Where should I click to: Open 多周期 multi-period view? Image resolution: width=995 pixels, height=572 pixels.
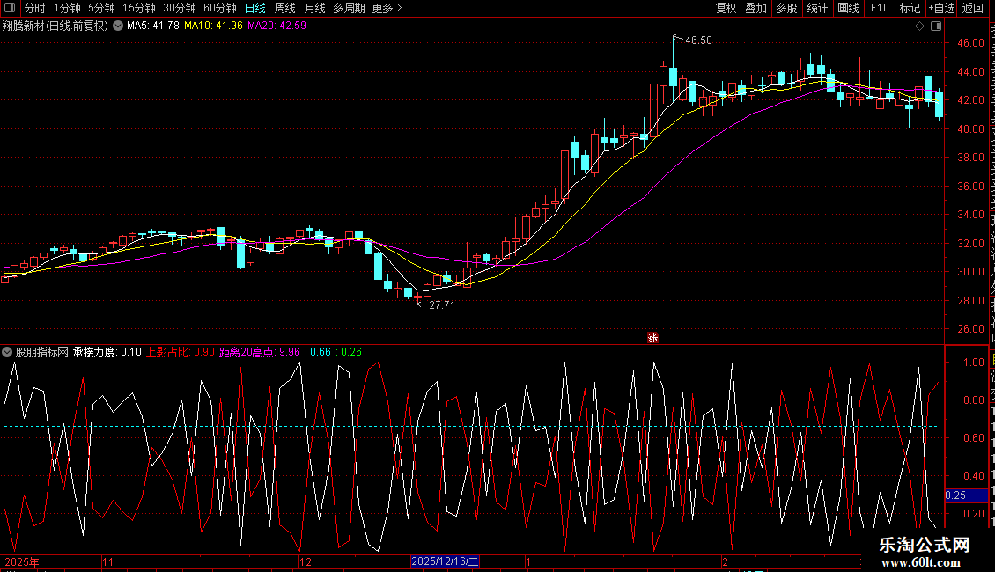[x=349, y=8]
